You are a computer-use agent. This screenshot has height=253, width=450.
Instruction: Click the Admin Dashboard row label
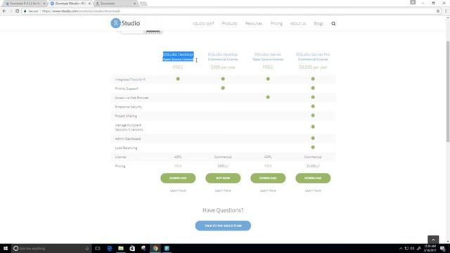[x=128, y=139]
